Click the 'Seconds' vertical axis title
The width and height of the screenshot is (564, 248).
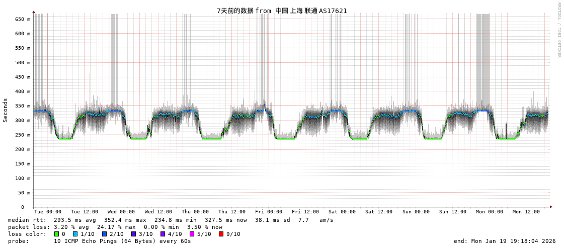(x=6, y=110)
